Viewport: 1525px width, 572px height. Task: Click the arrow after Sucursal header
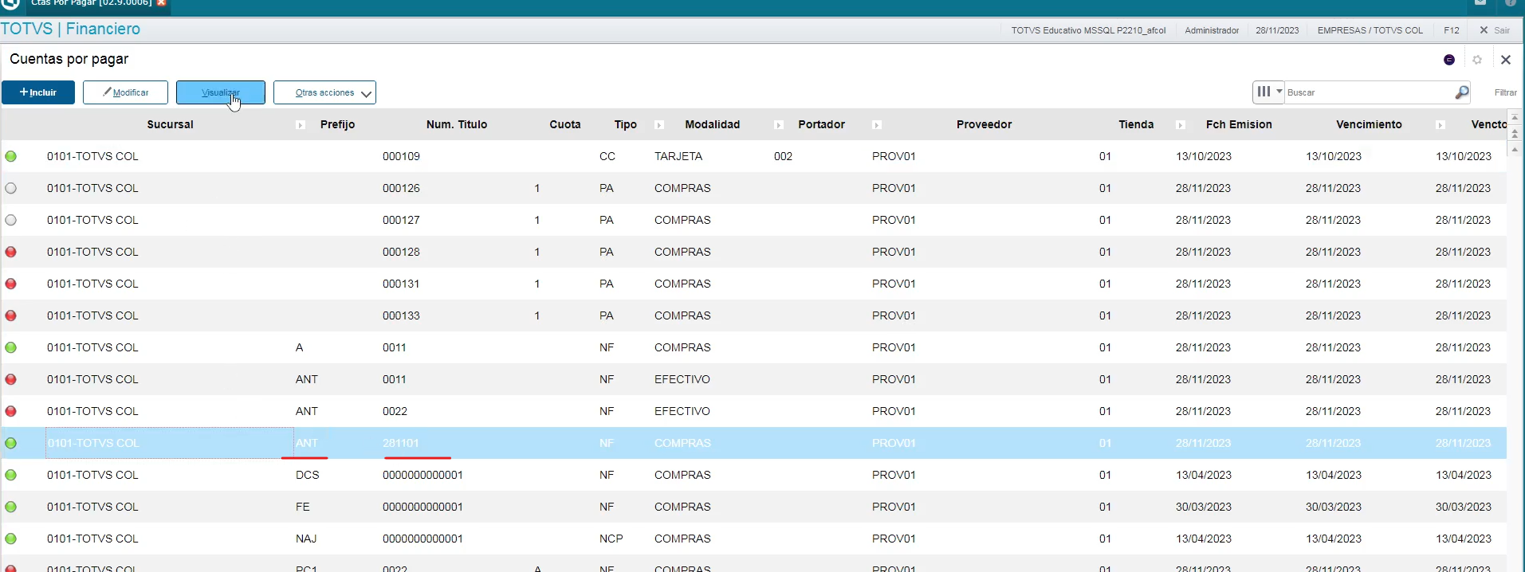301,125
